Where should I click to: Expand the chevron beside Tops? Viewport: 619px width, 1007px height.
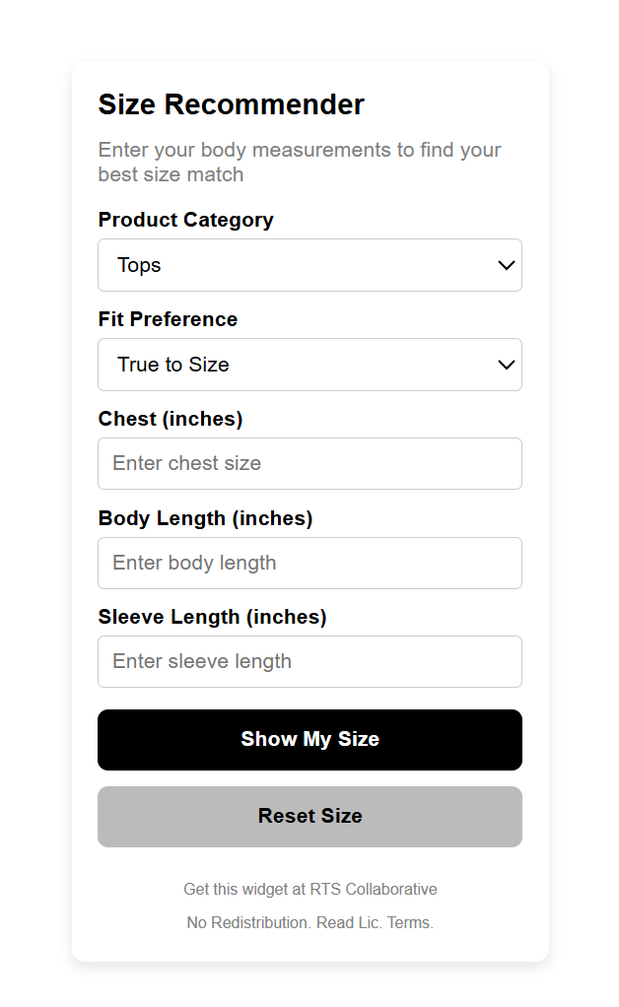coord(506,265)
